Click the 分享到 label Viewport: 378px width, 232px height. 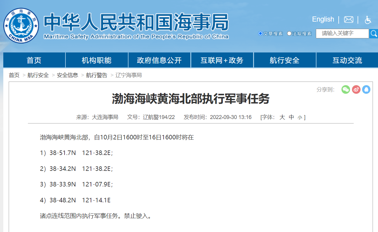[x=325, y=89]
